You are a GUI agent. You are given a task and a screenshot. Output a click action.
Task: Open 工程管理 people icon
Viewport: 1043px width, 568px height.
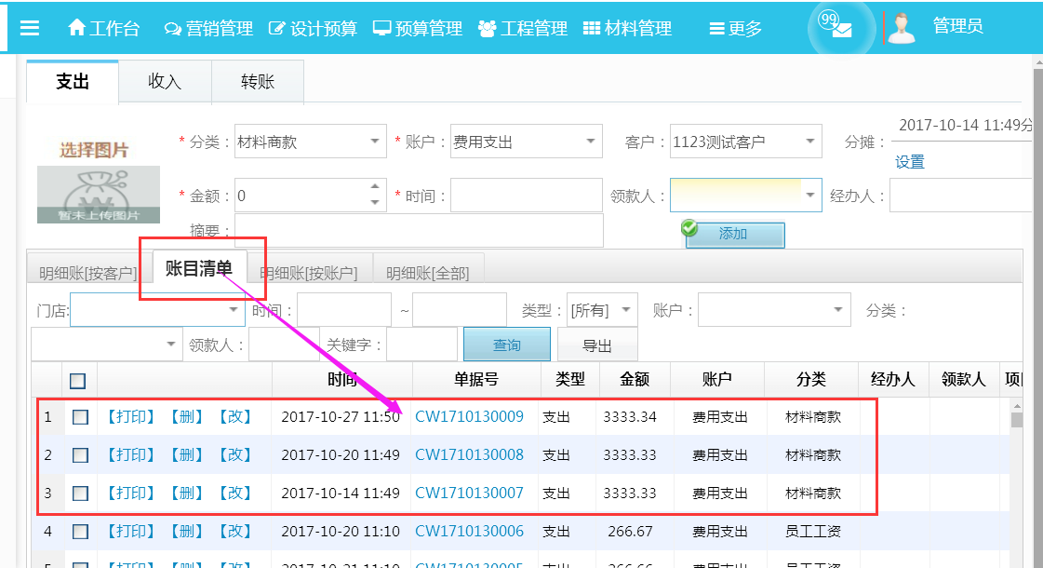[x=487, y=29]
